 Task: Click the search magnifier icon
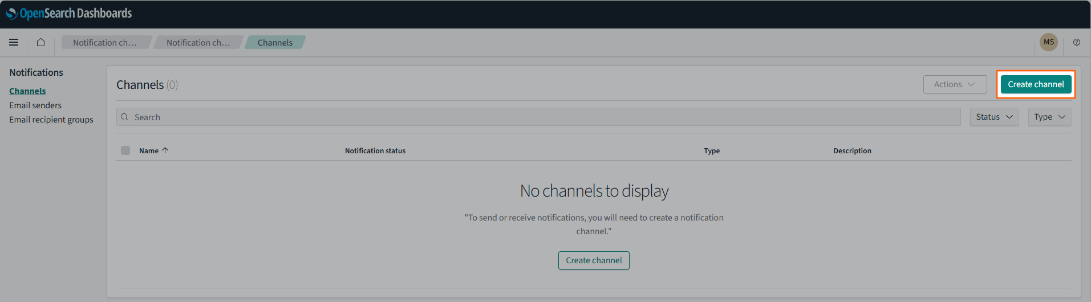pos(124,117)
